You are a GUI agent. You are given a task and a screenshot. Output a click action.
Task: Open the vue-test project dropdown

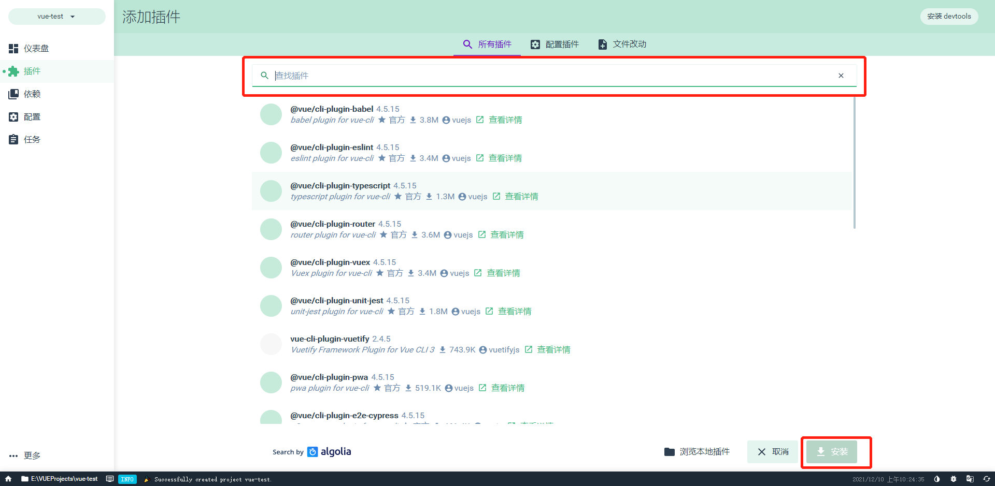click(56, 17)
